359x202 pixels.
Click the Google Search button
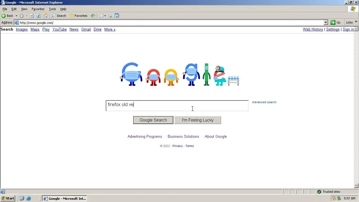(153, 120)
